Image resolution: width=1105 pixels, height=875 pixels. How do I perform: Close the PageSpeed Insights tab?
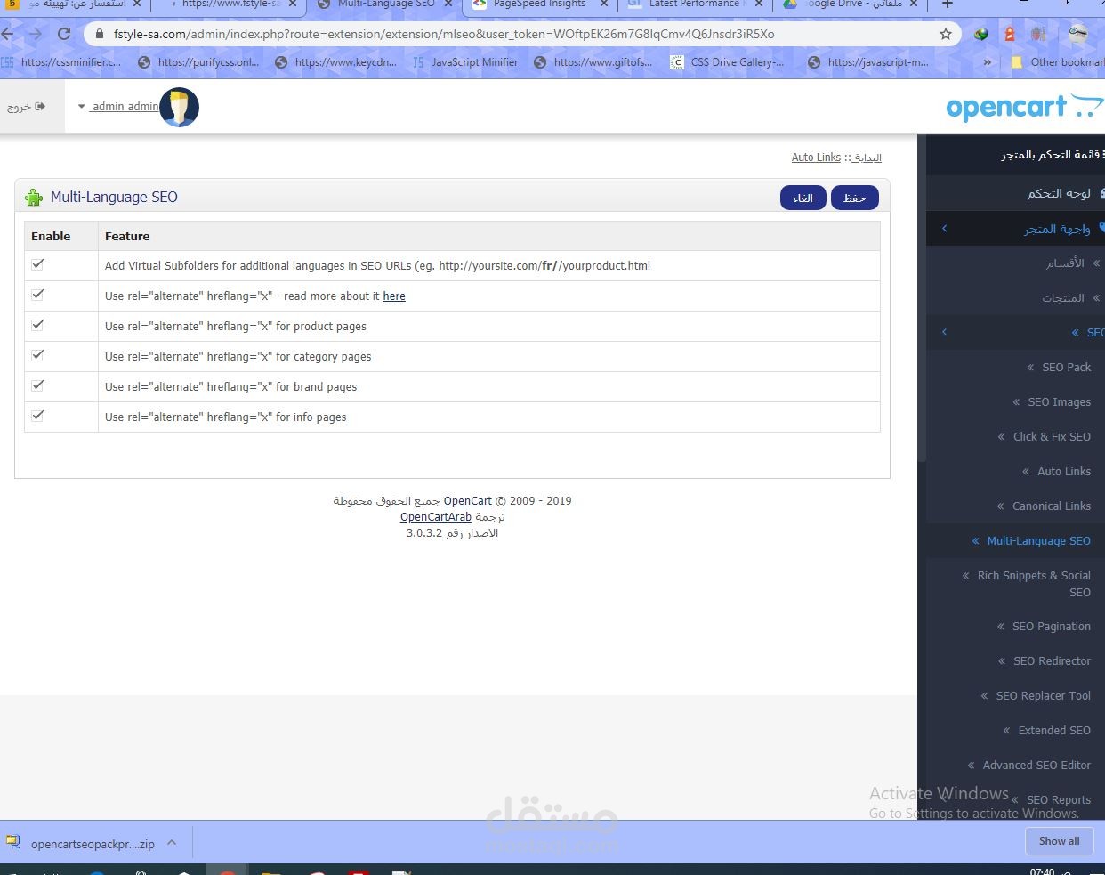point(604,4)
